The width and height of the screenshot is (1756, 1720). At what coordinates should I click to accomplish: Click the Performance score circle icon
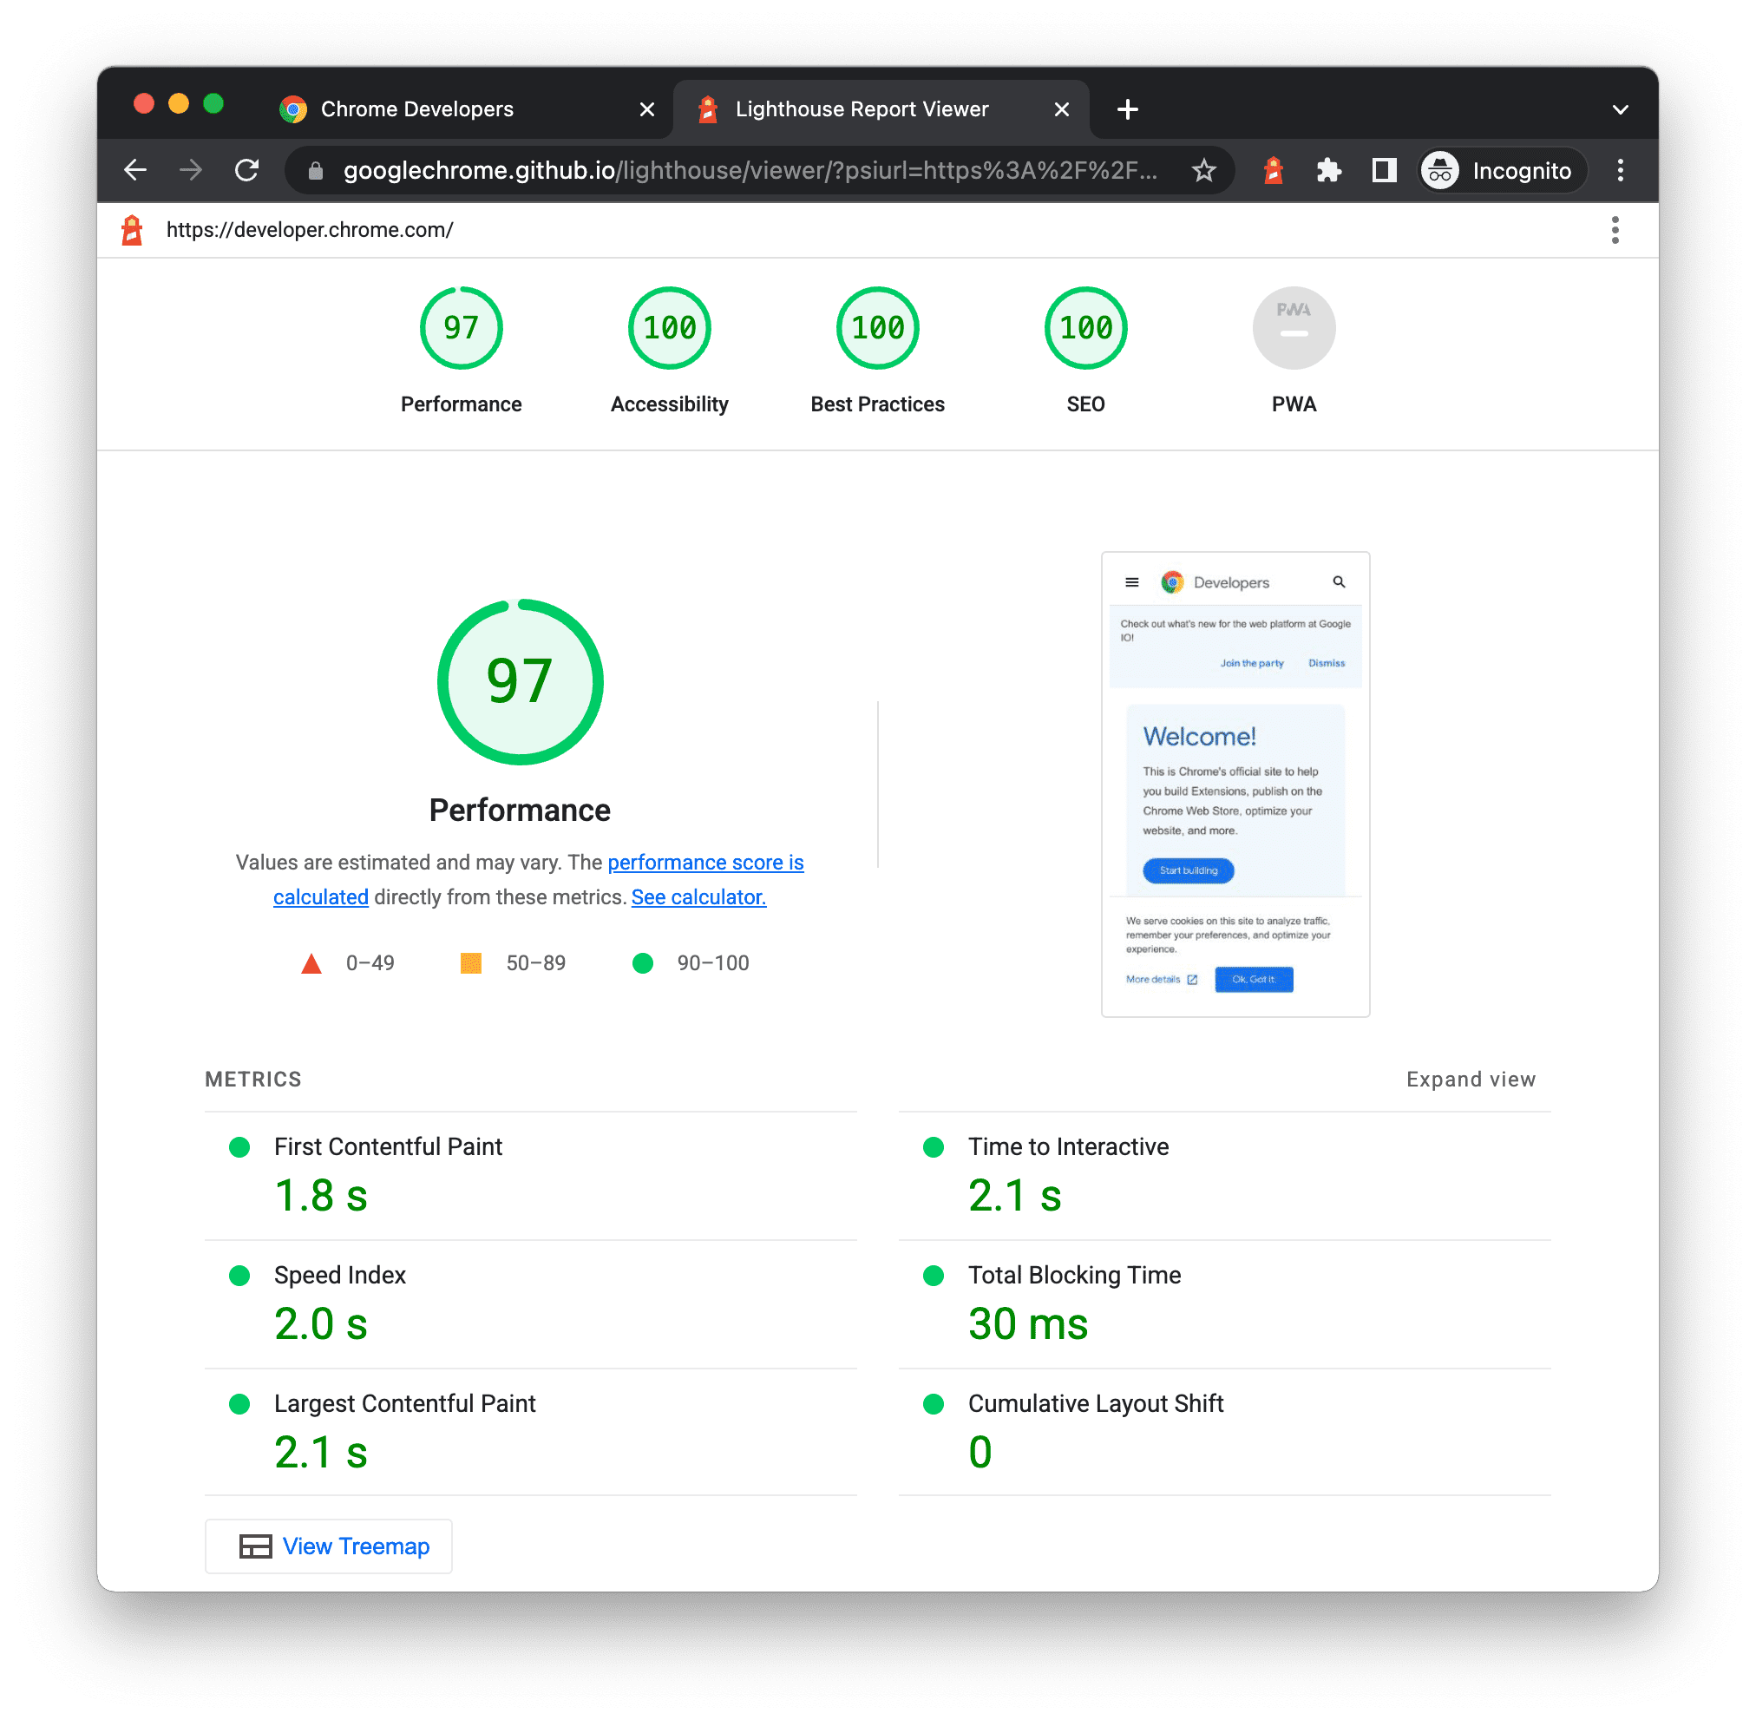[460, 331]
